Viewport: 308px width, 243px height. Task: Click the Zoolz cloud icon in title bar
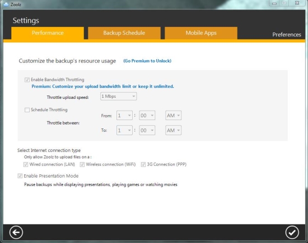pos(6,4)
